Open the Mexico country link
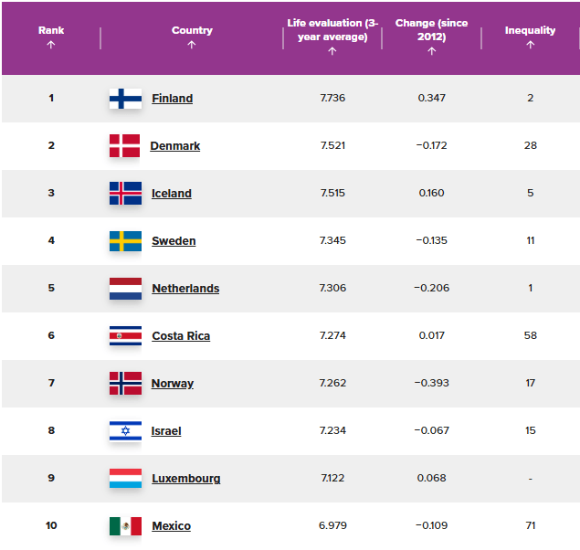The width and height of the screenshot is (580, 550). 171,526
